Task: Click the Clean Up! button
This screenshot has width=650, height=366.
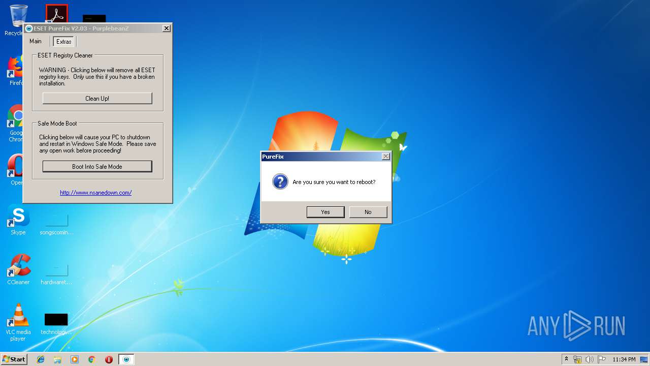Action: pos(97,98)
